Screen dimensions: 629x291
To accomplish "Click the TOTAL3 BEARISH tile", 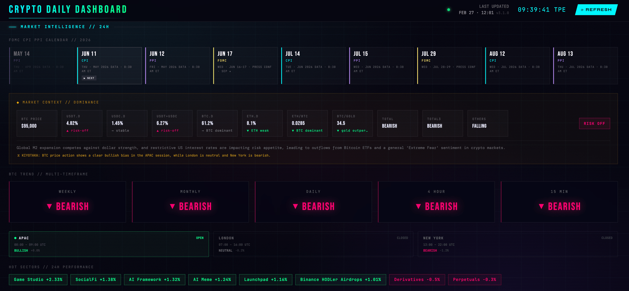I will pos(442,123).
